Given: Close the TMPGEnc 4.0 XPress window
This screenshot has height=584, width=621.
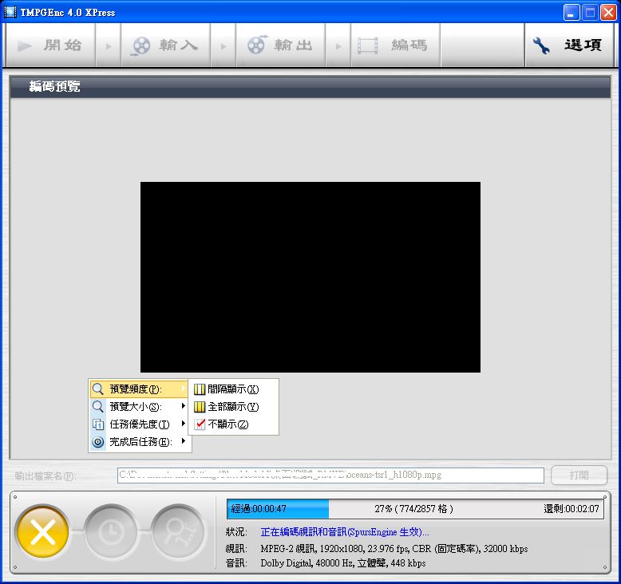Looking at the screenshot, I should [608, 13].
